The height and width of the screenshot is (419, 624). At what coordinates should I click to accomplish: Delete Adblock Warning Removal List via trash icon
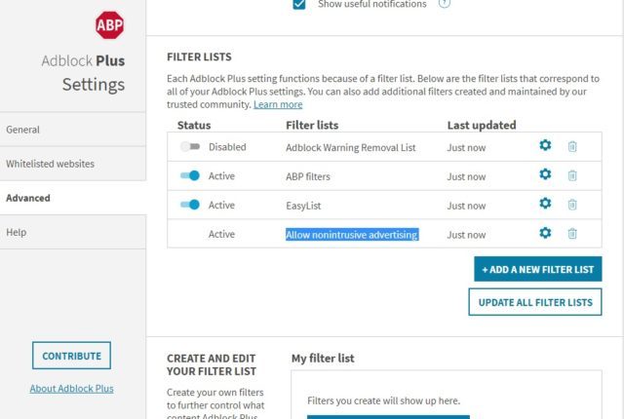pyautogui.click(x=572, y=146)
